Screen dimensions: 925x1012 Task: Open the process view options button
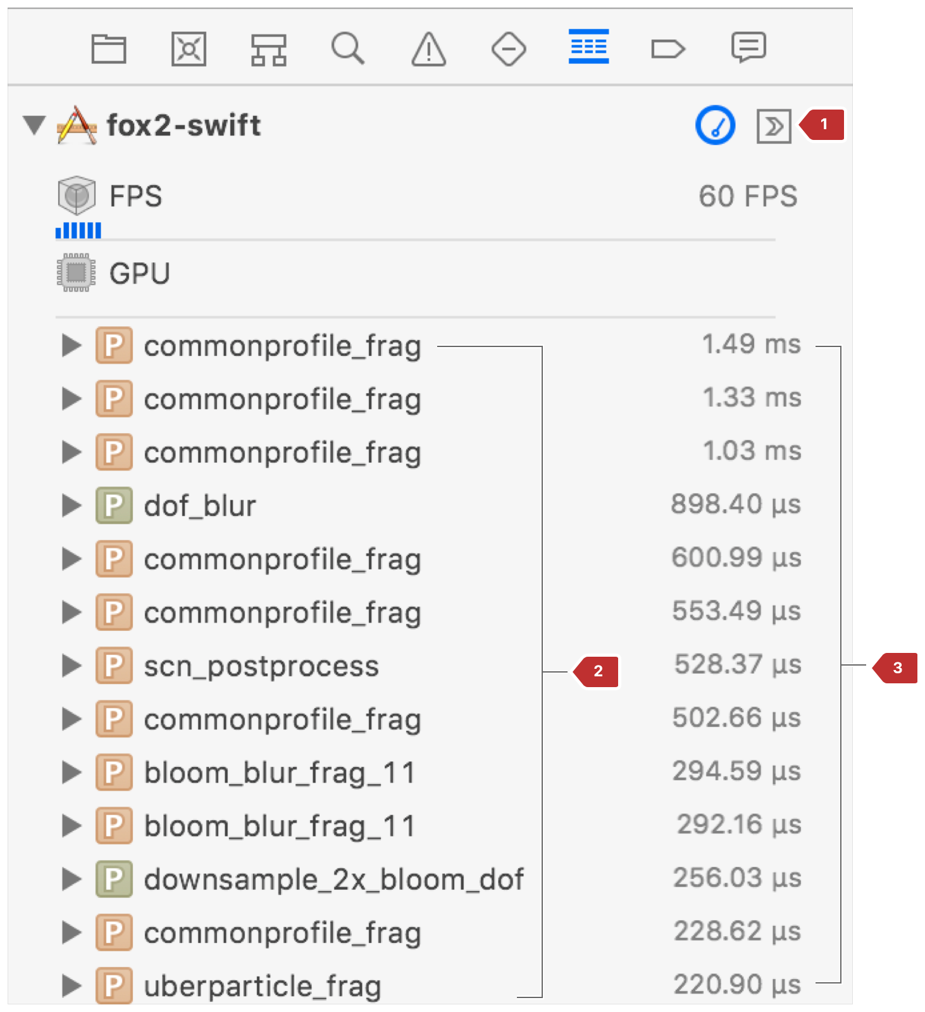[x=774, y=126]
